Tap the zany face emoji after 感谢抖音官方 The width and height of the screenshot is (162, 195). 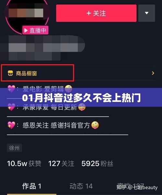point(95,125)
